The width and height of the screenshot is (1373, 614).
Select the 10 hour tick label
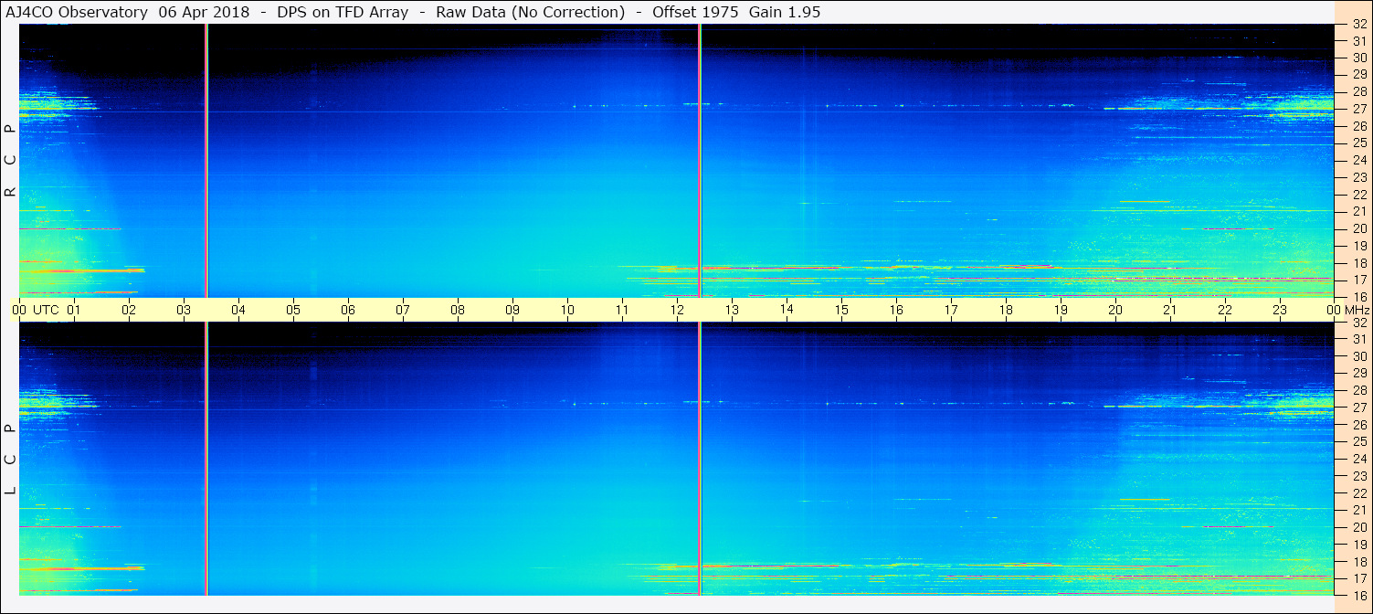click(567, 310)
